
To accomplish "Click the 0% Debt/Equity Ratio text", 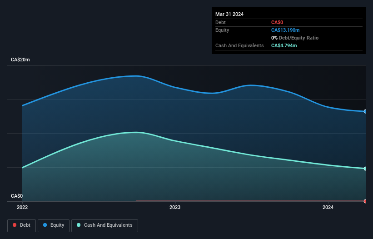I will pos(295,38).
